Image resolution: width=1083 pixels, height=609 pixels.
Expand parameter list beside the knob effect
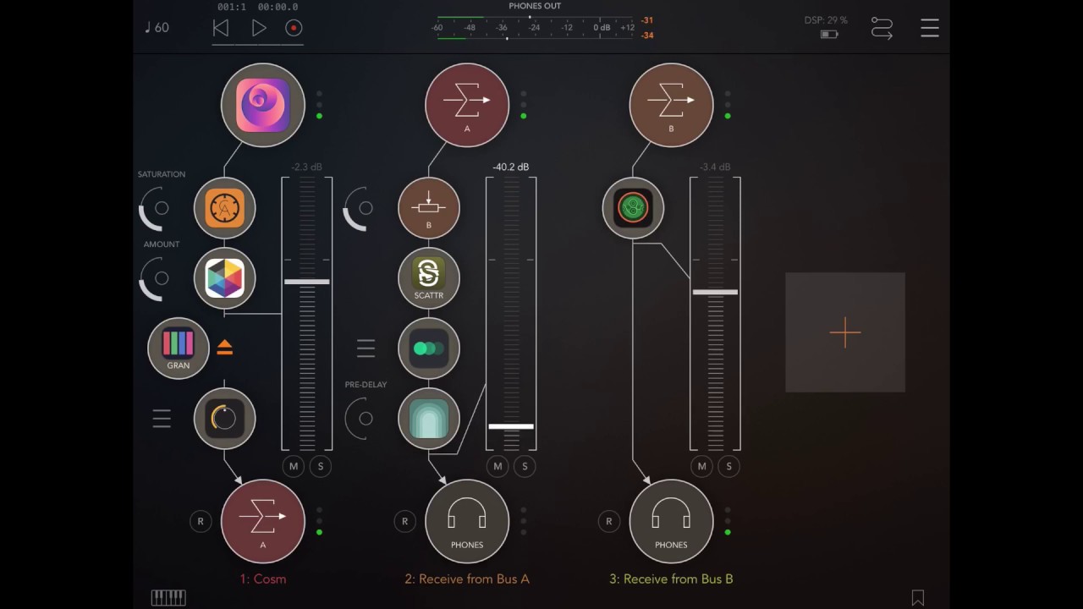click(x=162, y=419)
